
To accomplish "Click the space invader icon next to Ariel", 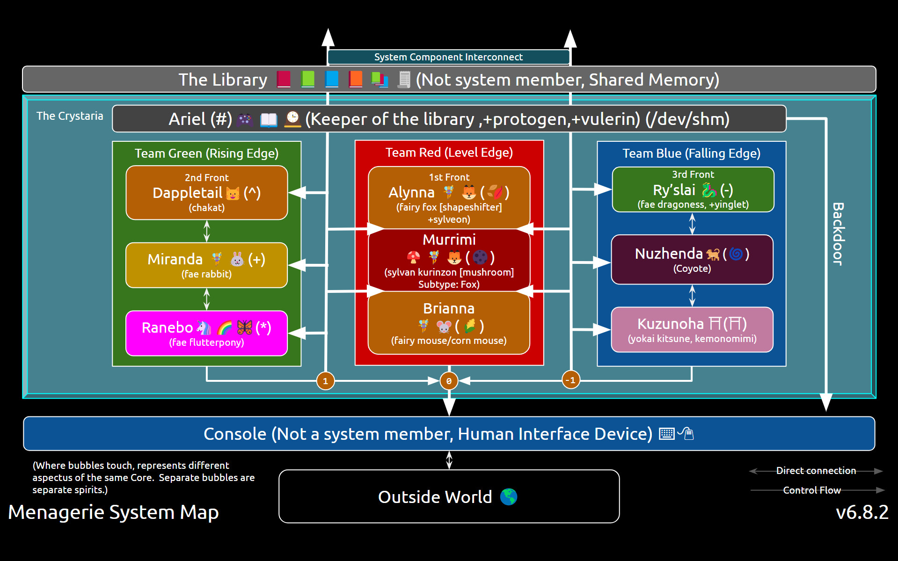I will pos(245,120).
